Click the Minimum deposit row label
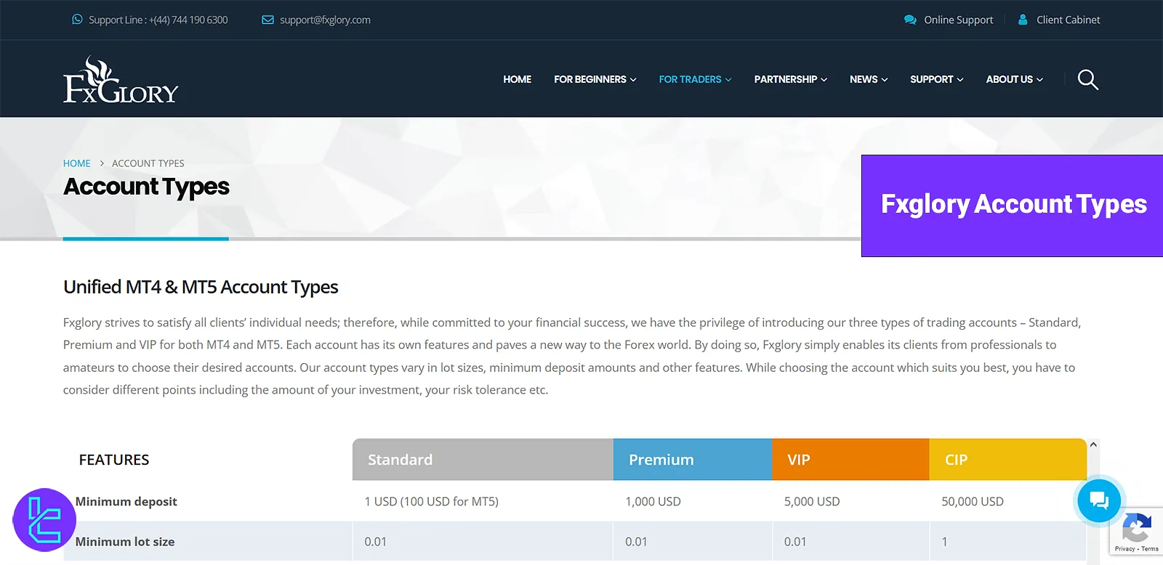The image size is (1163, 565). pyautogui.click(x=126, y=501)
